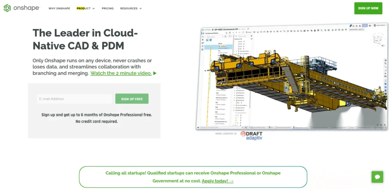Viewport: 389px width, 189px height.
Task: Click the Onshape logo in header
Action: coord(22,8)
